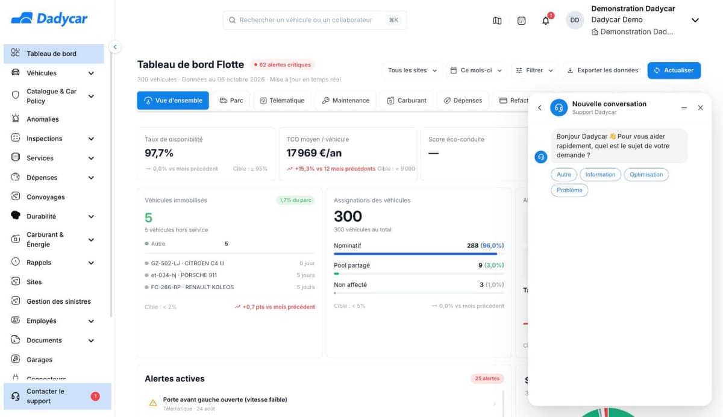The width and height of the screenshot is (723, 417).
Task: Expand the Catalogue & Car Policy menu
Action: (91, 96)
